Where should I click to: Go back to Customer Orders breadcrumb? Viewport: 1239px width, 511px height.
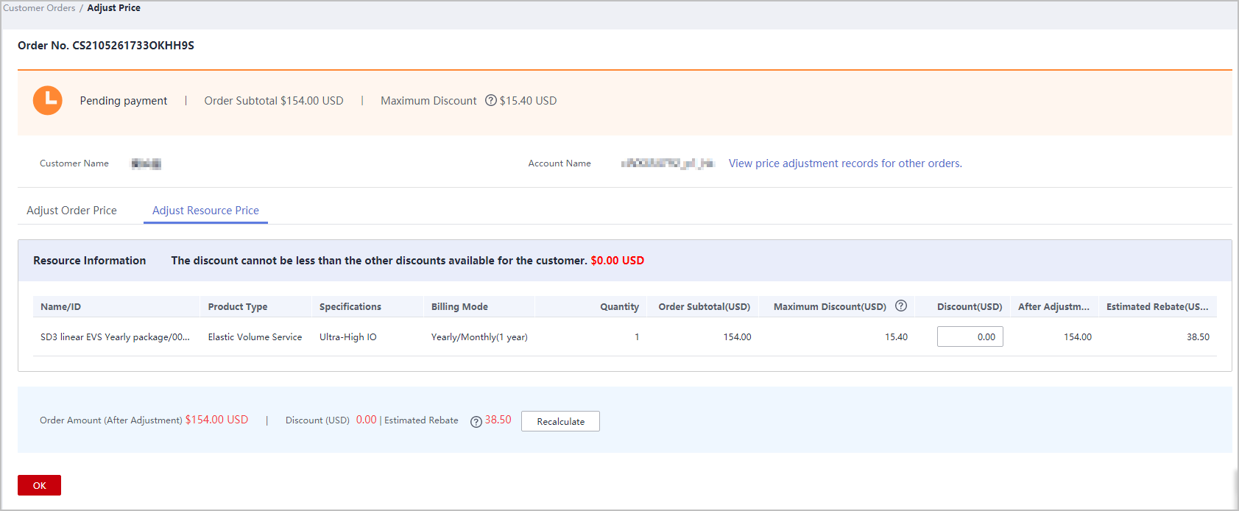39,8
